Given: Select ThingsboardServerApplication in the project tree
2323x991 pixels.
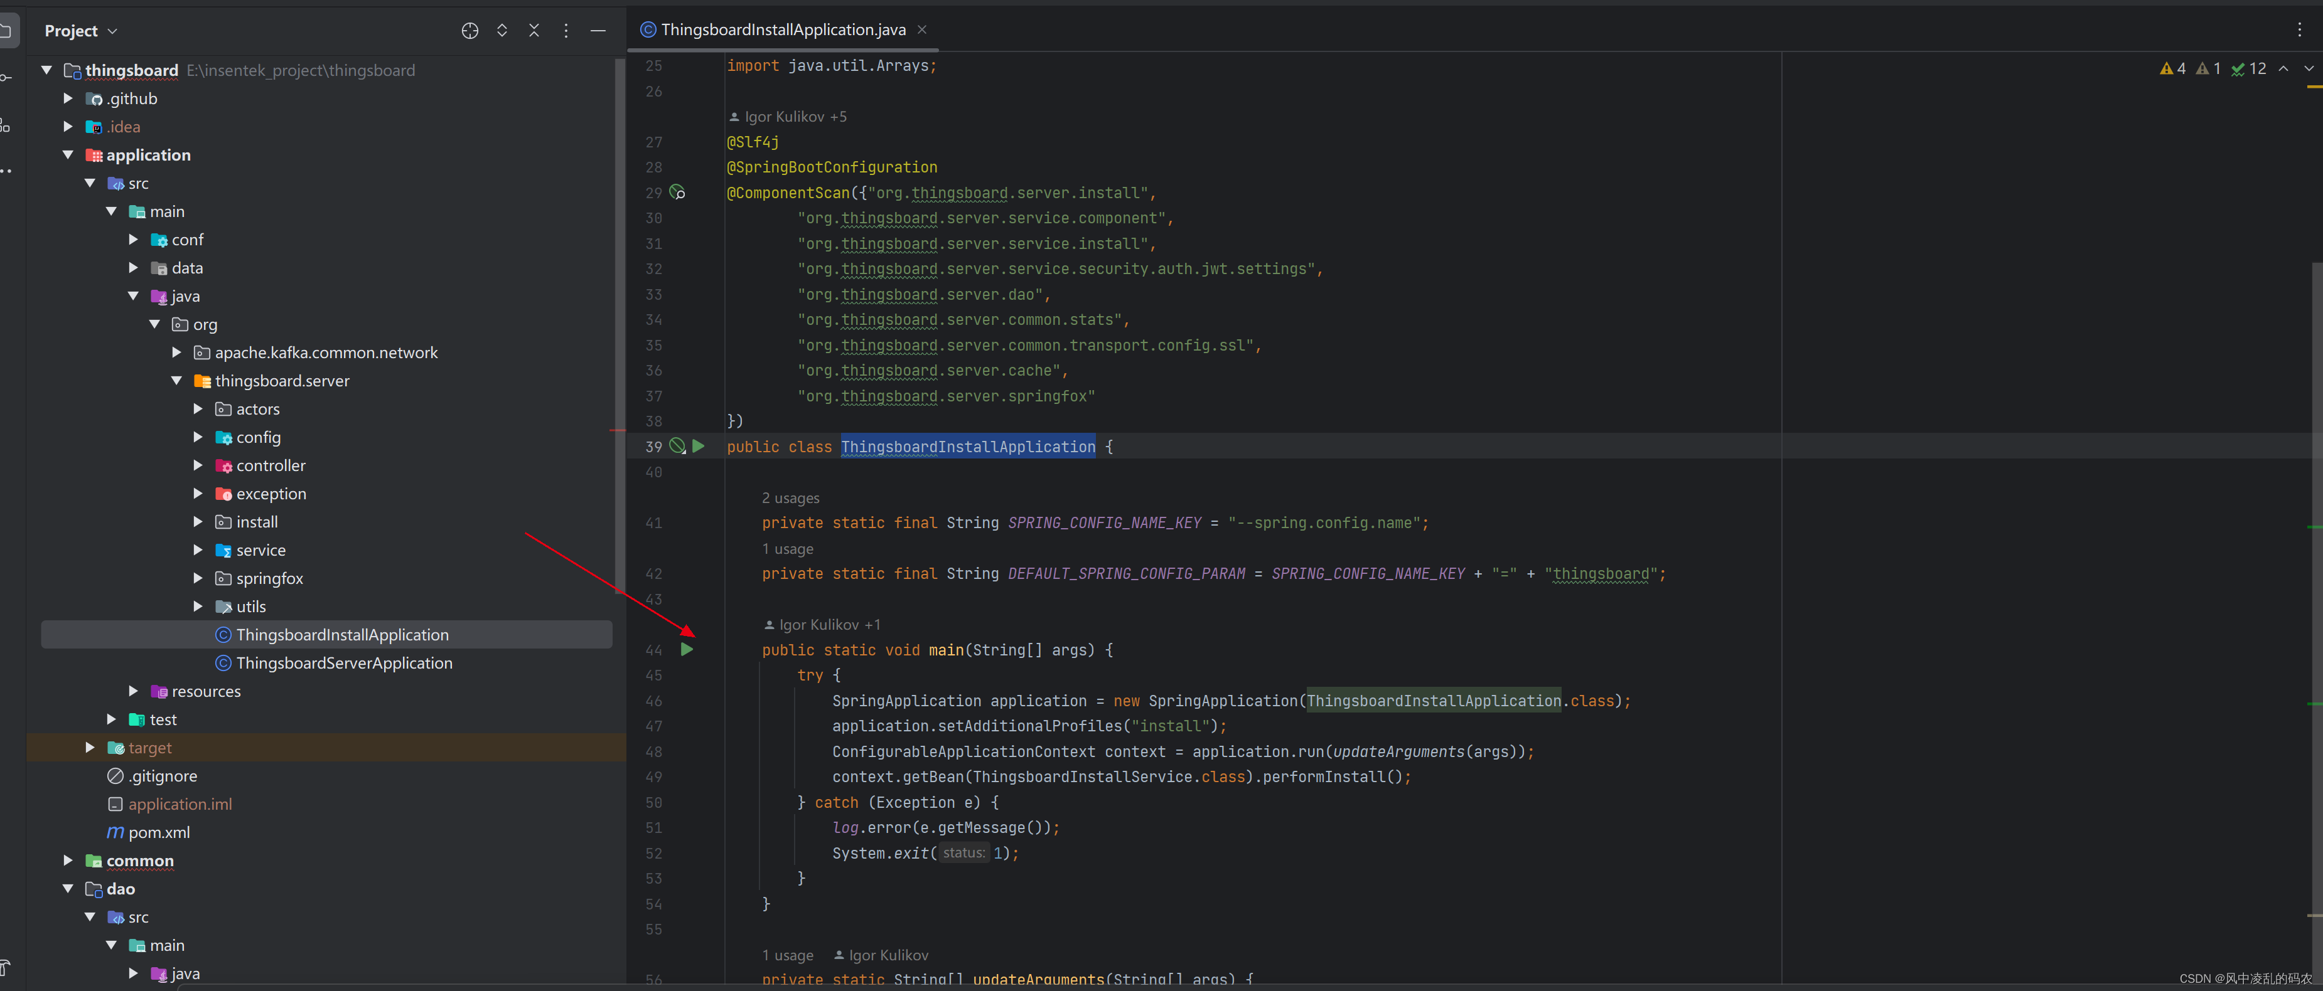Looking at the screenshot, I should (343, 662).
